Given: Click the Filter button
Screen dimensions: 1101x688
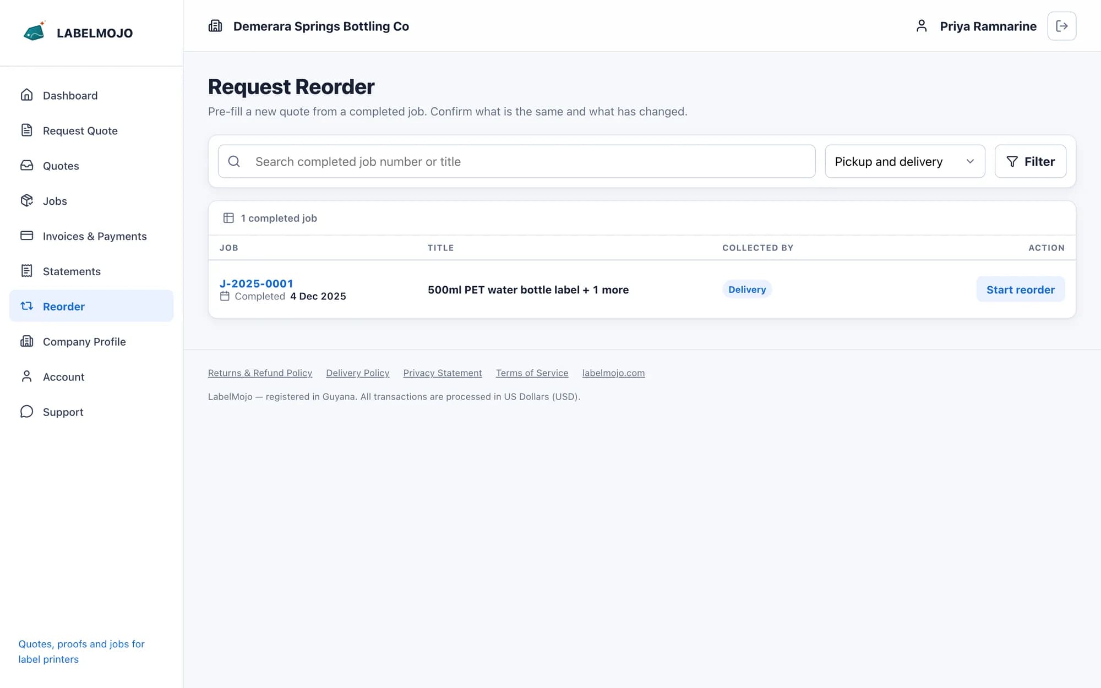Looking at the screenshot, I should [1030, 161].
